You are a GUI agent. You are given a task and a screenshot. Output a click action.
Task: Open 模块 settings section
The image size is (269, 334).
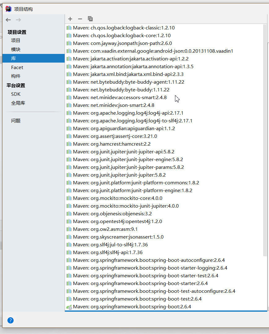coord(16,50)
